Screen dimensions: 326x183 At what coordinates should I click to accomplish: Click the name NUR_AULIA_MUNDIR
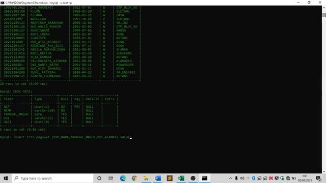[46, 27]
